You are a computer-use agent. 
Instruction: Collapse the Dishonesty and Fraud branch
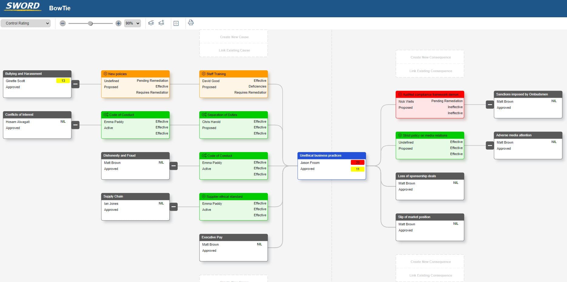(173, 166)
